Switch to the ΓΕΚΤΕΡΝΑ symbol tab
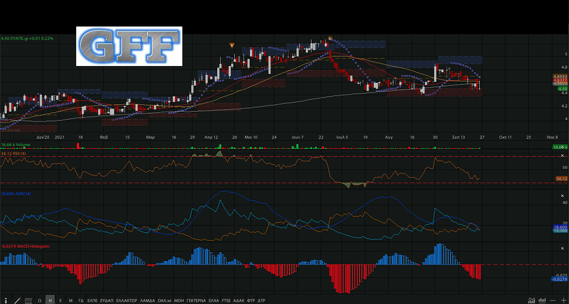The width and height of the screenshot is (569, 304). tap(196, 301)
